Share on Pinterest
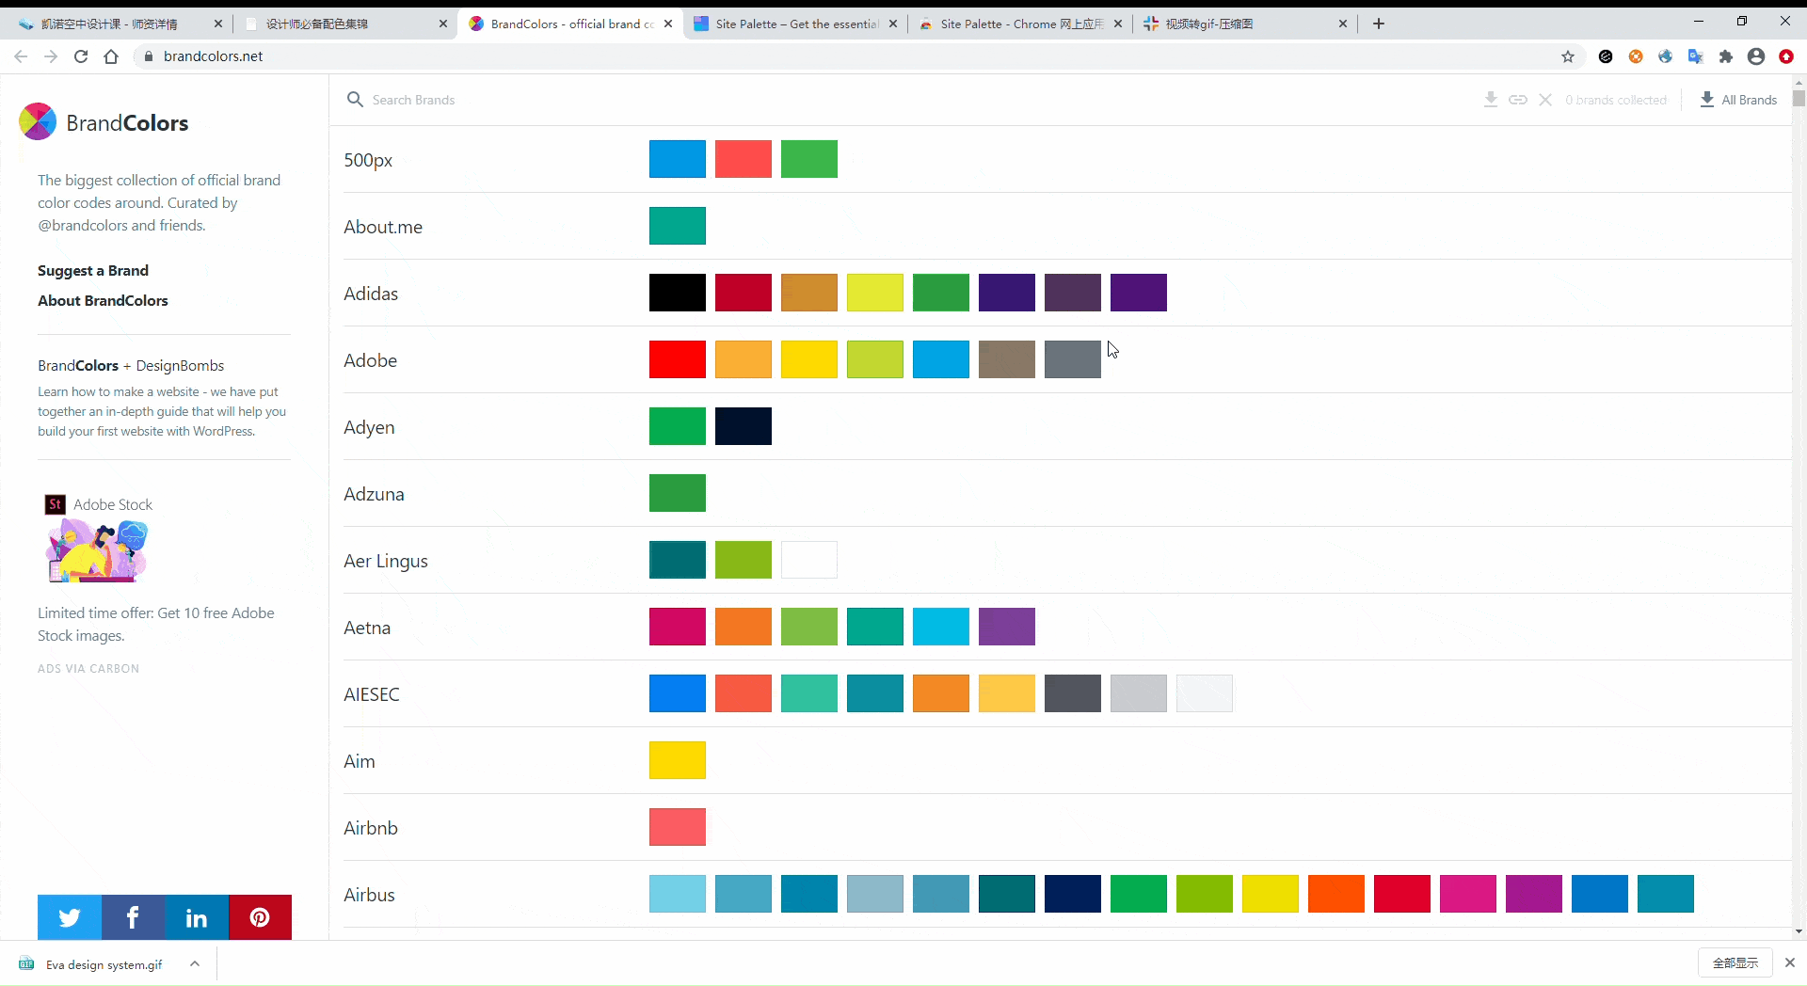The width and height of the screenshot is (1807, 986). pos(260,917)
